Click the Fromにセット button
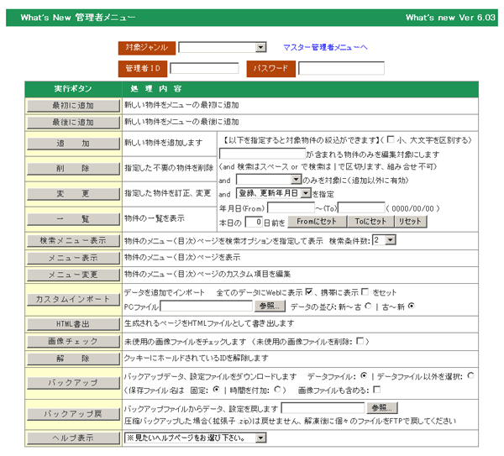Viewport: 504px width, 456px height. click(317, 222)
